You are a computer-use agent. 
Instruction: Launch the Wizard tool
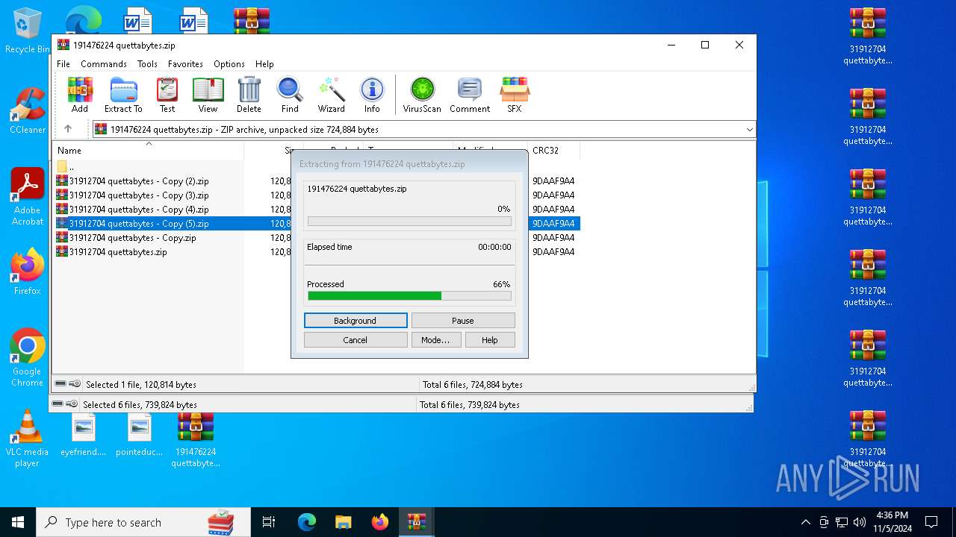pyautogui.click(x=331, y=95)
